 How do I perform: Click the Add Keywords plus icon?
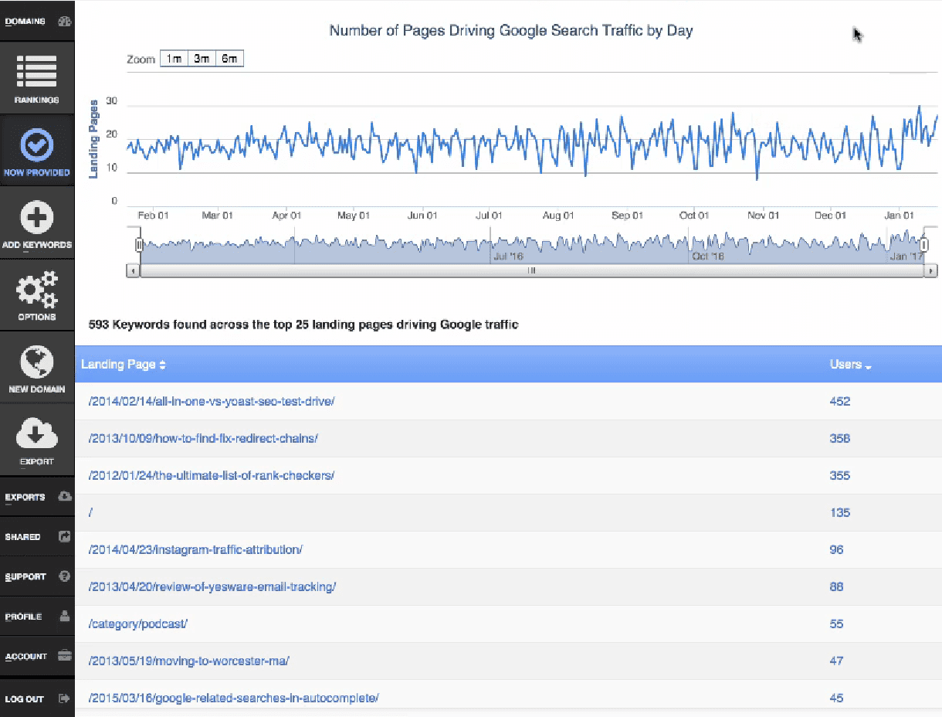coord(36,217)
